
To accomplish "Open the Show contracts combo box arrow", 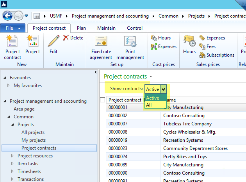I will pyautogui.click(x=163, y=89).
